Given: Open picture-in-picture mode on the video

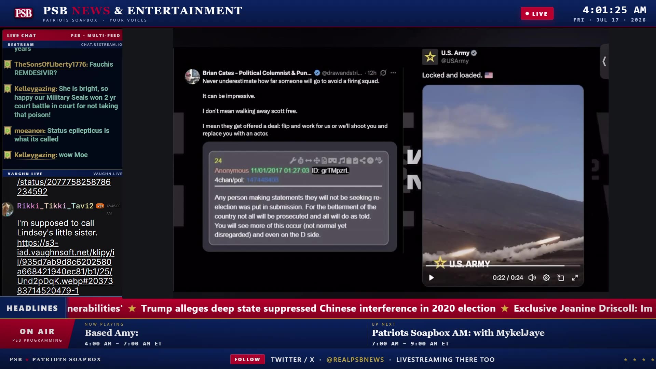Looking at the screenshot, I should click(x=561, y=277).
